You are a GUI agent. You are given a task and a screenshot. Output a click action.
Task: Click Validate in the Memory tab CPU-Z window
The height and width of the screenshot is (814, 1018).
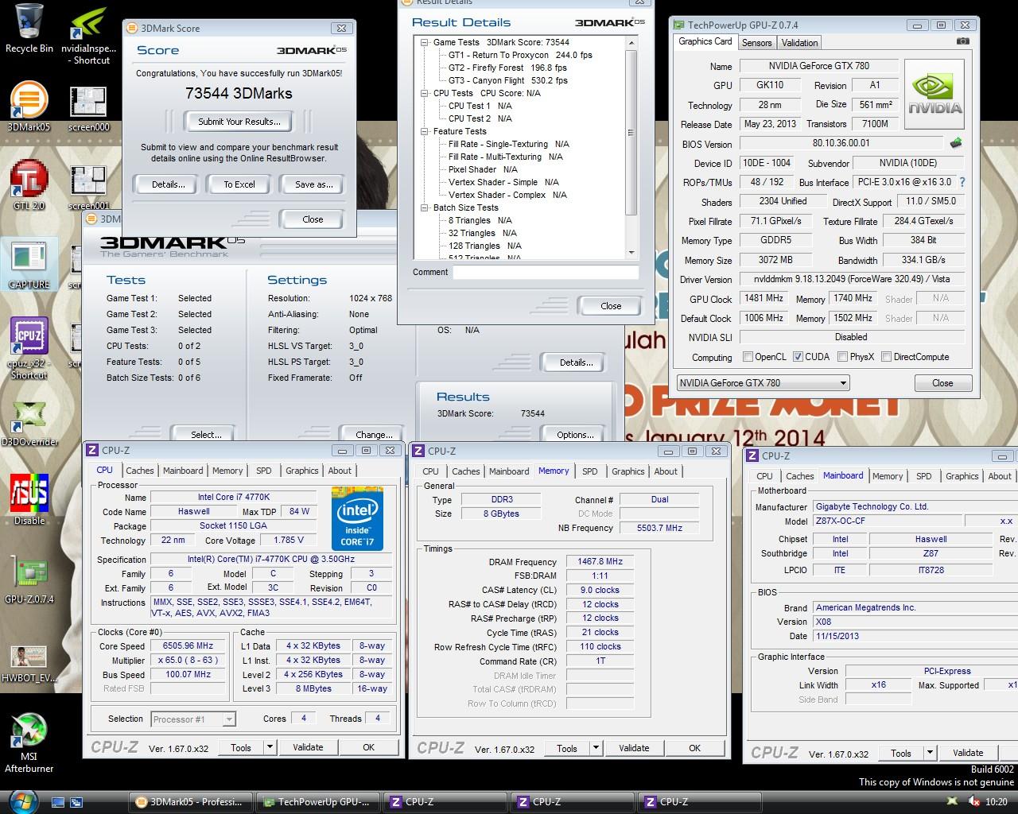point(634,748)
